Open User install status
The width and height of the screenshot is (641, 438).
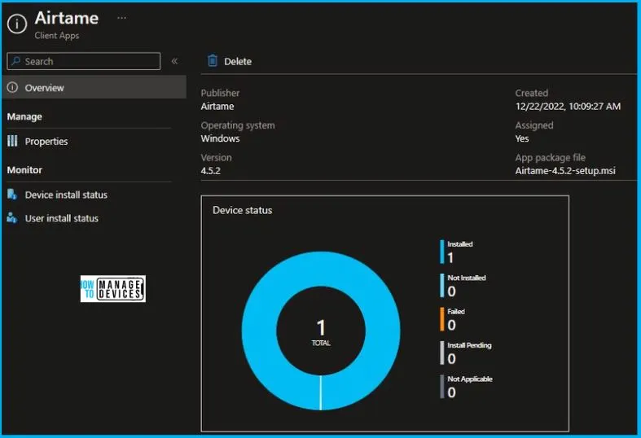pyautogui.click(x=62, y=218)
